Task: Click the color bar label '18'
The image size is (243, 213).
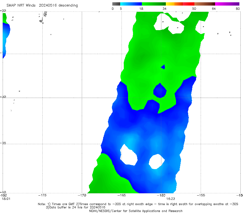Action: point(141,9)
